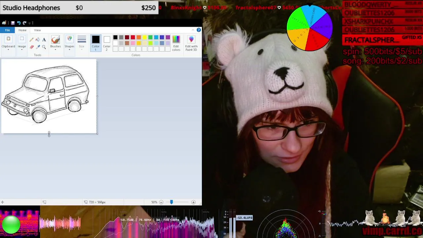
Task: Pick the yellow color swatch
Action: coord(144,37)
